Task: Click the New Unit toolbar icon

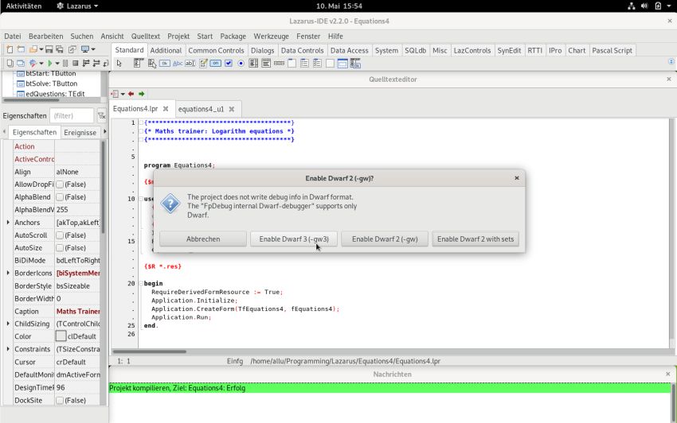Action: [10, 49]
